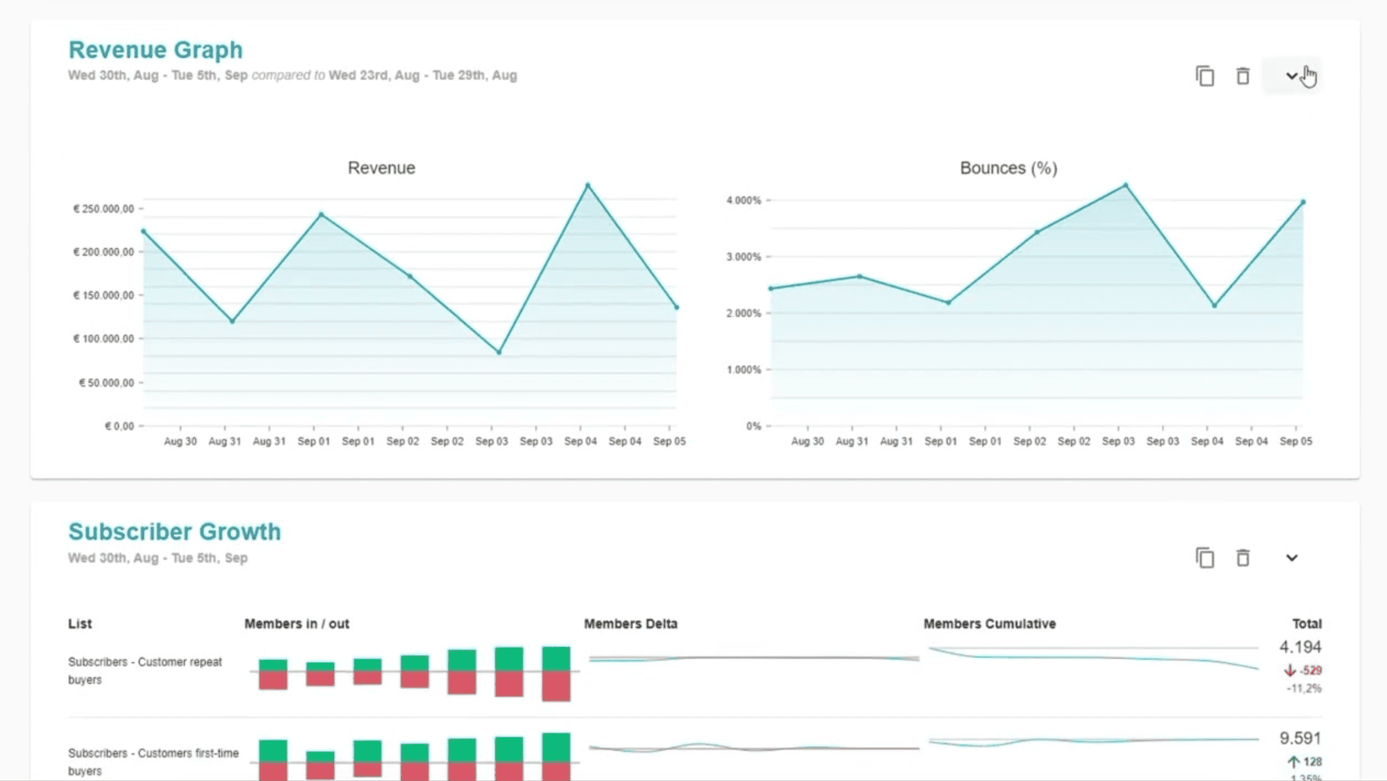Copy the Subscriber Growth widget
This screenshot has width=1387, height=781.
(x=1205, y=558)
